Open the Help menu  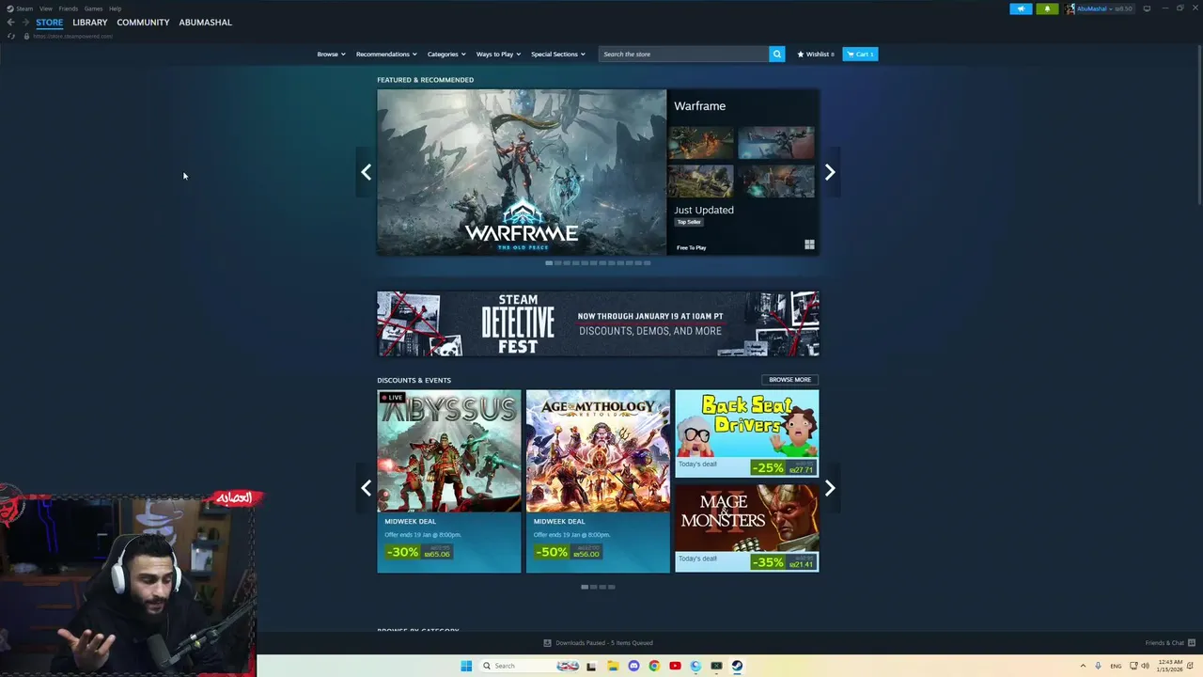pos(115,8)
